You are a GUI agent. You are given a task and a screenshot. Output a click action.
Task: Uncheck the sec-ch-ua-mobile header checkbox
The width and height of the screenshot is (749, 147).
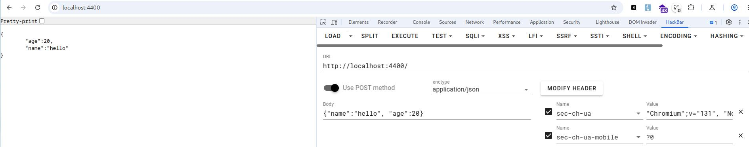(x=548, y=136)
